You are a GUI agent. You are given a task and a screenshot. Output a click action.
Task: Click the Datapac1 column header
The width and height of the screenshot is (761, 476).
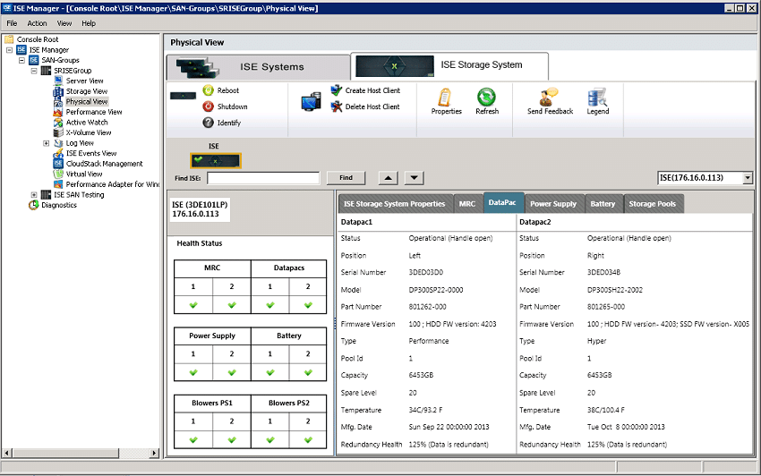coord(356,222)
